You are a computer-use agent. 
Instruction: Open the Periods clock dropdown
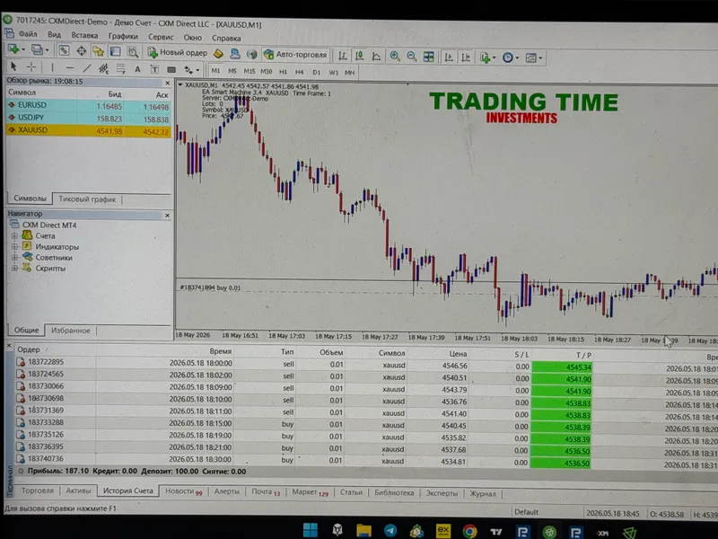[510, 57]
